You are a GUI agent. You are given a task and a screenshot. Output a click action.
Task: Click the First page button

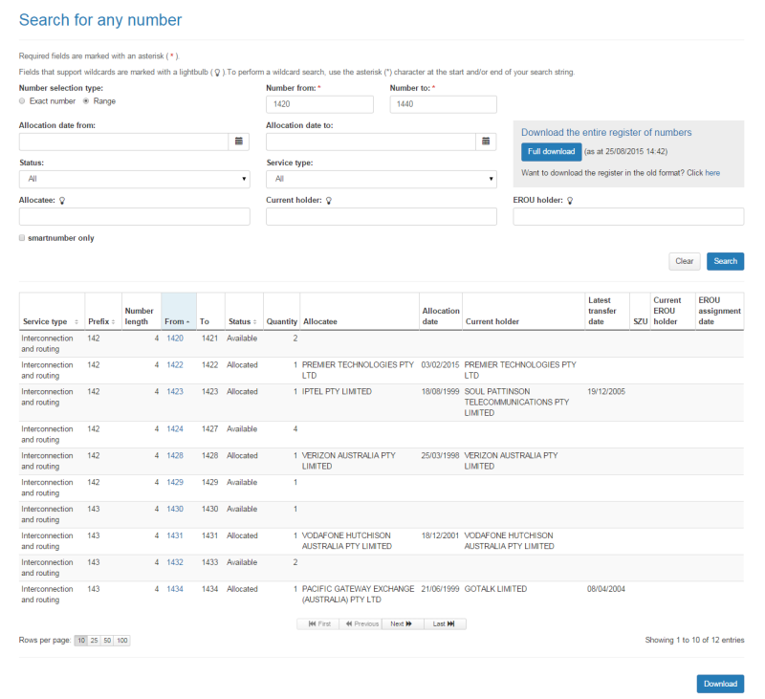319,623
